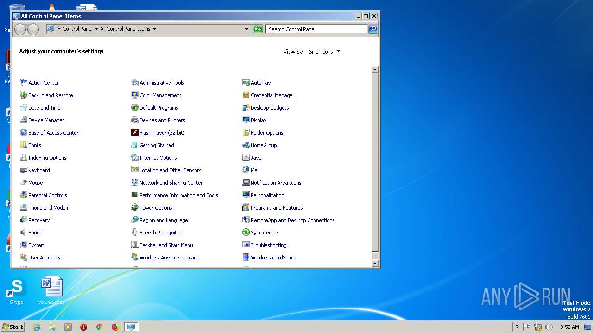The image size is (593, 333).
Task: Expand arrow after All Control Panel Items breadcrumb
Action: [x=154, y=29]
